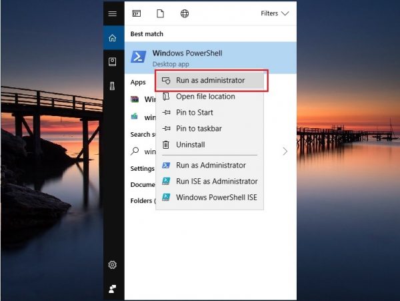Click the magnifier search suggestion icon

[135, 151]
